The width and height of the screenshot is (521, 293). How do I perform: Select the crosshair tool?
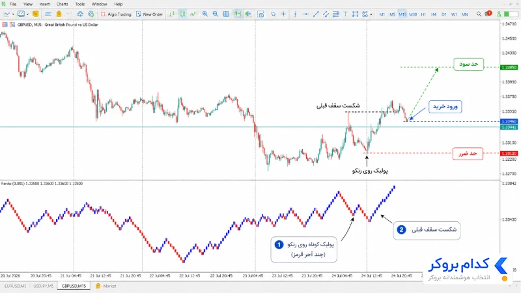point(283,14)
